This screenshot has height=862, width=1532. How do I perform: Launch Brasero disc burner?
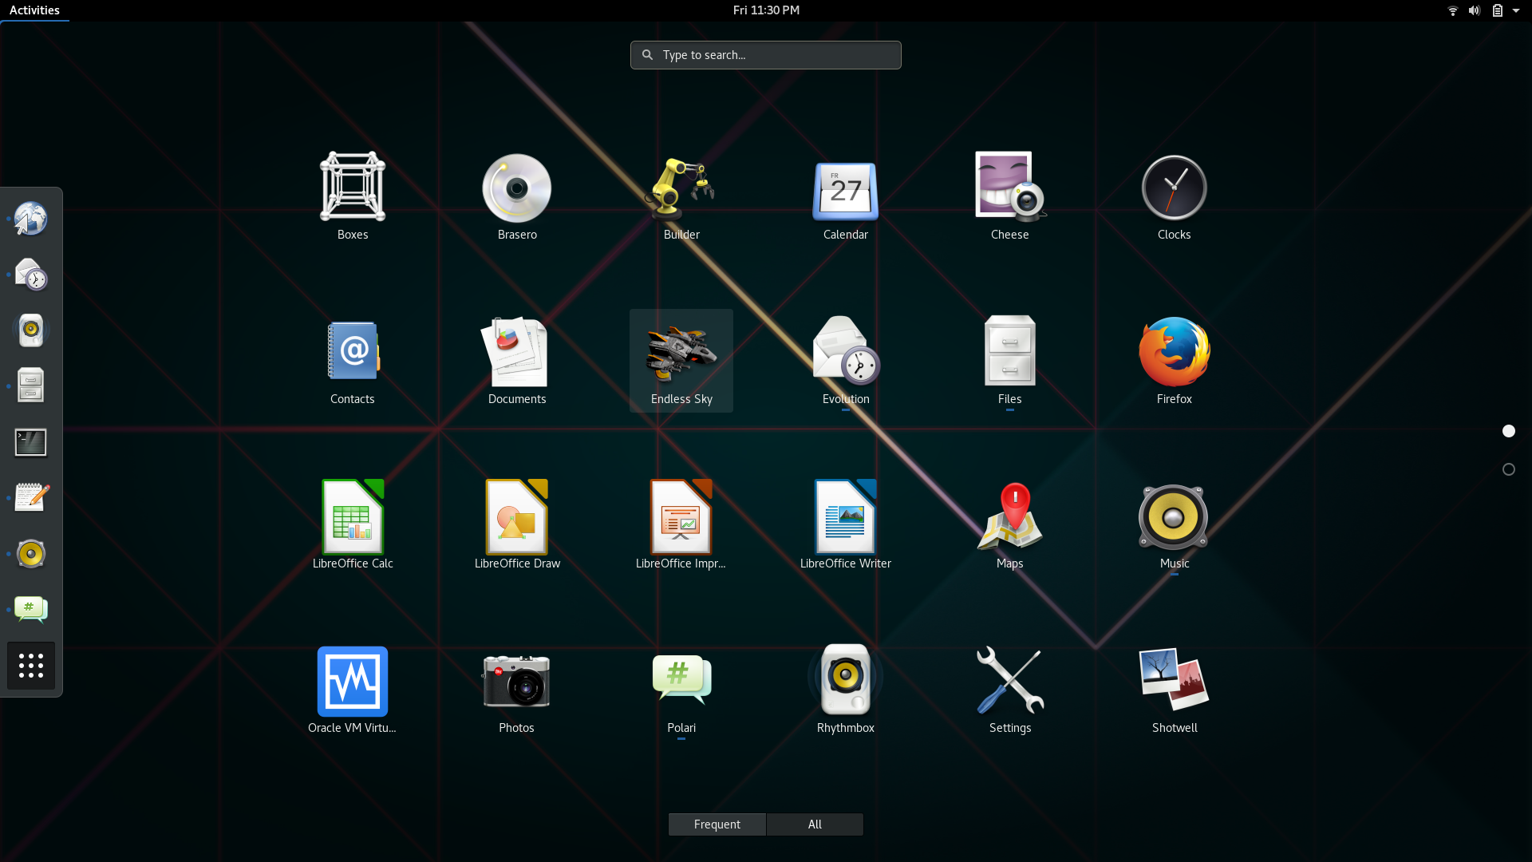517,196
